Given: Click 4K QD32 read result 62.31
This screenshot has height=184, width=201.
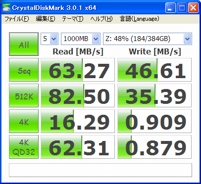Looking at the screenshot, I should pos(78,147).
